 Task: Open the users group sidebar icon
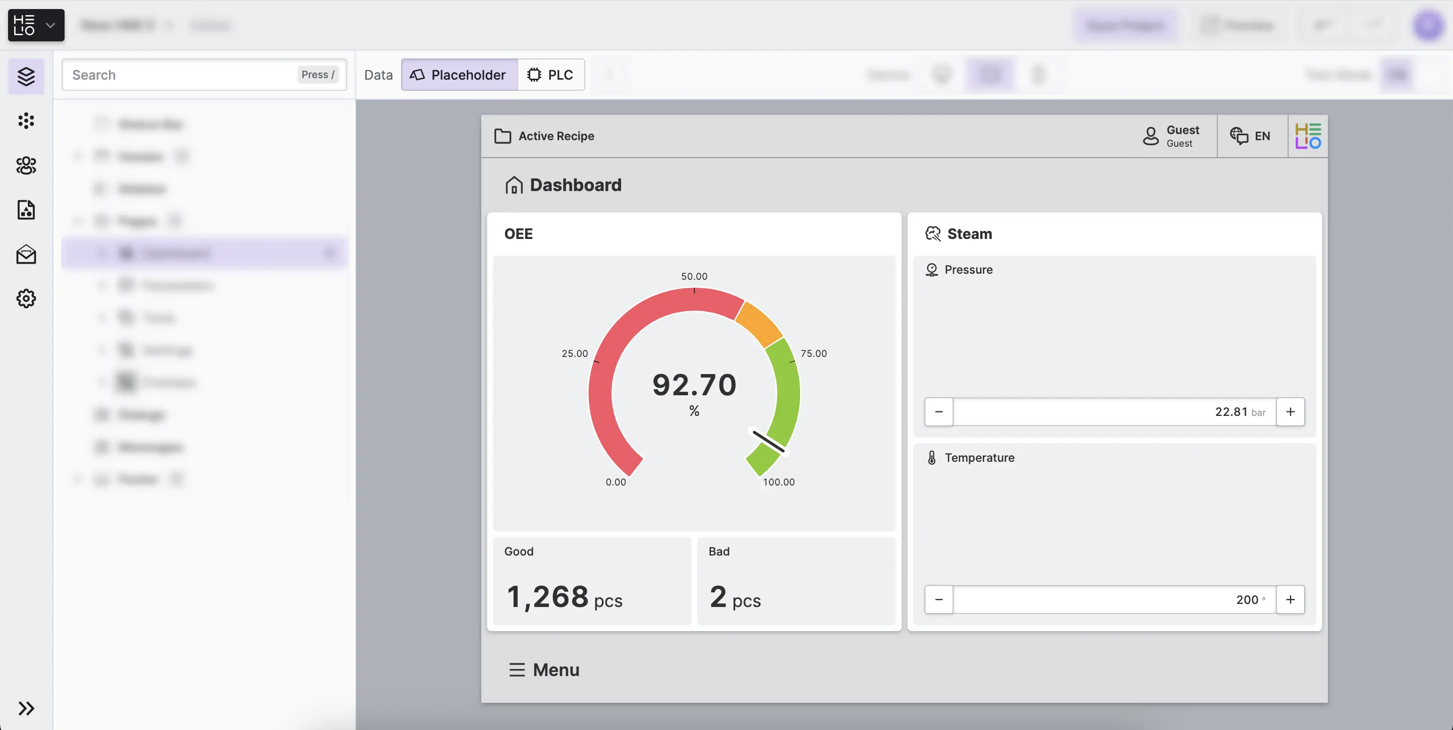pos(26,165)
